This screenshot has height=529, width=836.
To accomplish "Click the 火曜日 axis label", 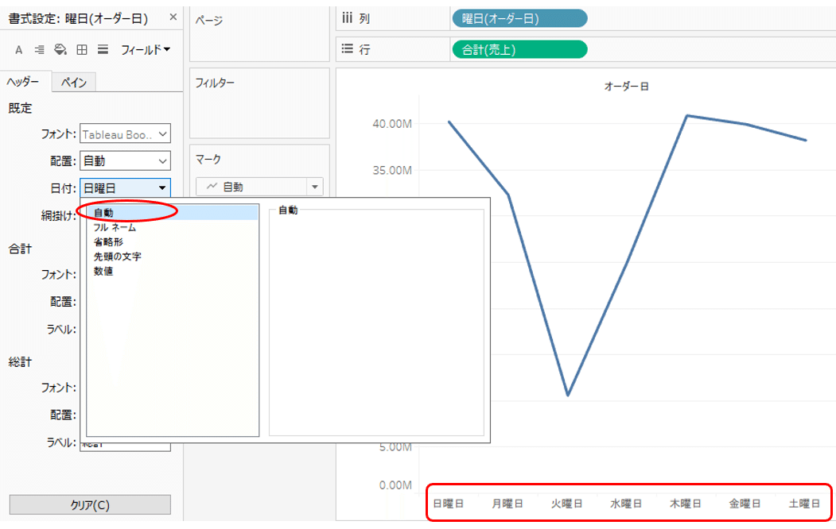I will pos(567,504).
